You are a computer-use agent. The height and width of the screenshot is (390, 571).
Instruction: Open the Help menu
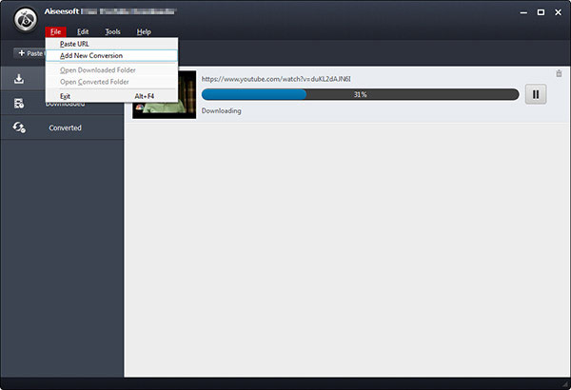(x=144, y=31)
